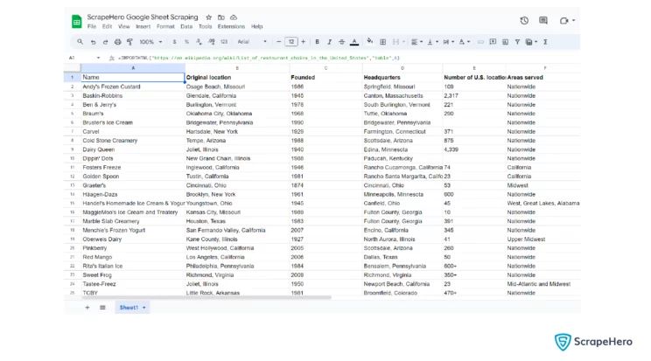Open the 123 more formats menu
Viewport: 651px width, 361px height.
pos(224,42)
